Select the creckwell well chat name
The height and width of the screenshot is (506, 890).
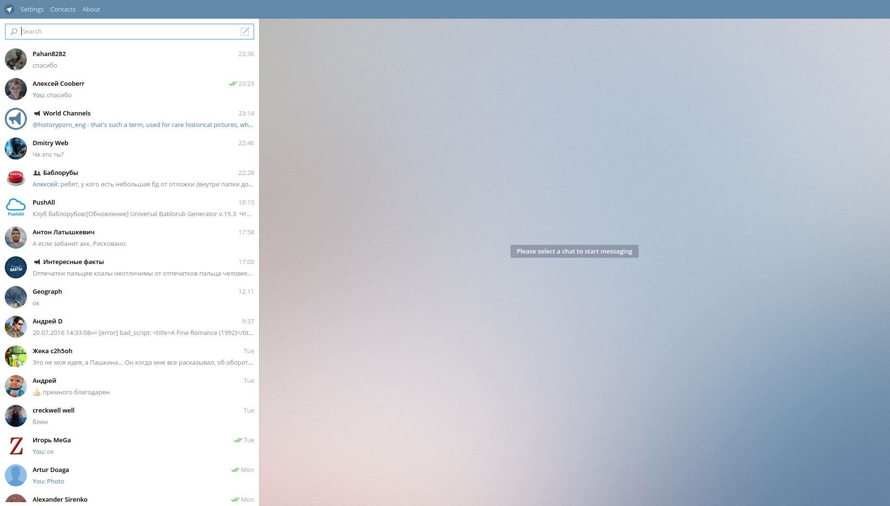[53, 411]
